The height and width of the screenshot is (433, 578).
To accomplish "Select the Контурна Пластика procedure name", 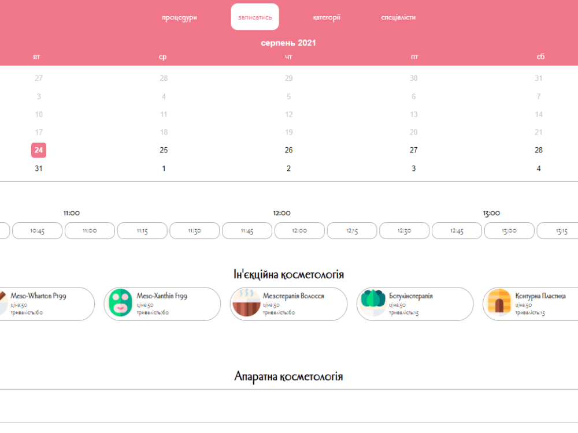I will pyautogui.click(x=540, y=296).
